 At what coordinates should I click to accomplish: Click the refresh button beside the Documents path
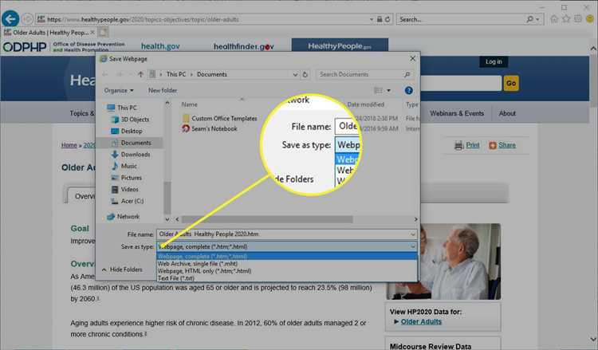tap(305, 74)
